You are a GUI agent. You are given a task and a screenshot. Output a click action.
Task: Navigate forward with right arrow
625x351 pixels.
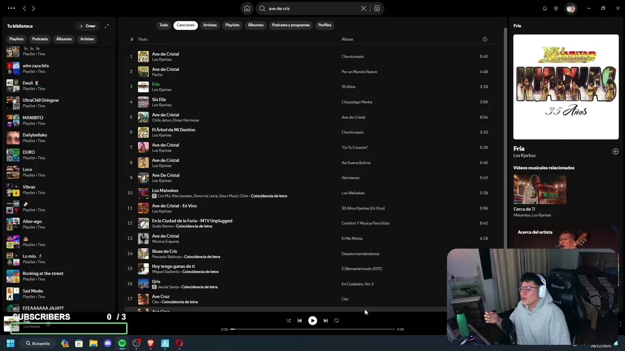click(33, 8)
